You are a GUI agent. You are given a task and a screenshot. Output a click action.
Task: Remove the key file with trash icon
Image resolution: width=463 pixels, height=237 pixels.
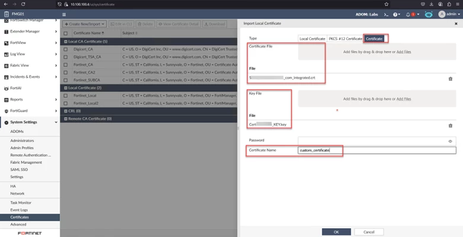point(451,125)
